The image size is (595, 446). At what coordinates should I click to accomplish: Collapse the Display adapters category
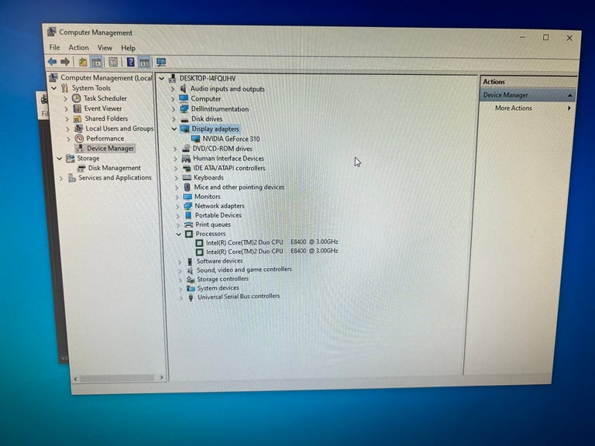174,129
